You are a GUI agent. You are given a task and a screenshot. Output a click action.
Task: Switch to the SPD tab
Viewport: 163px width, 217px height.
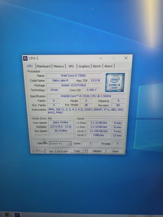tap(71, 66)
